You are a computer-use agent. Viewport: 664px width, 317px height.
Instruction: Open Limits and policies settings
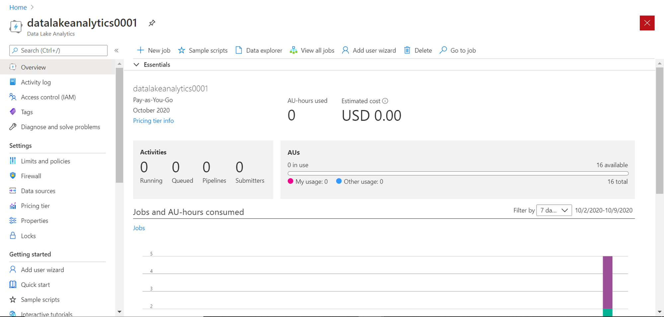(x=45, y=161)
